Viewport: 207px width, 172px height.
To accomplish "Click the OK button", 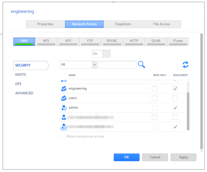I will coord(126,157).
